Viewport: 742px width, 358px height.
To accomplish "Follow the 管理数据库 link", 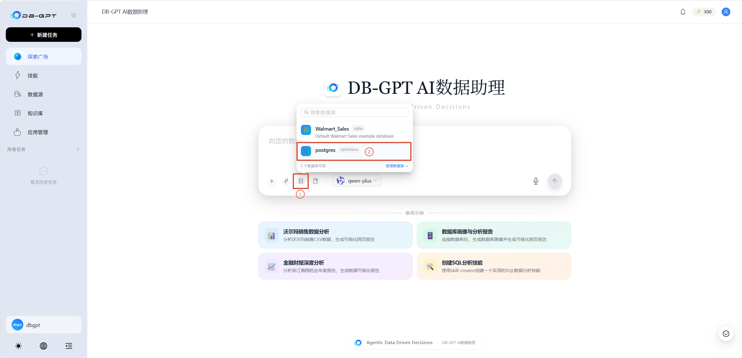I will [x=397, y=166].
